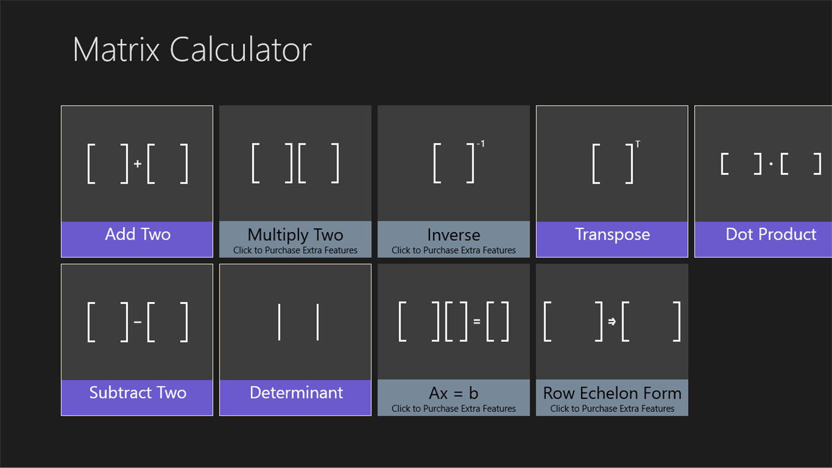The height and width of the screenshot is (468, 832).
Task: Select the Add Two matrices tile icon
Action: pyautogui.click(x=137, y=162)
